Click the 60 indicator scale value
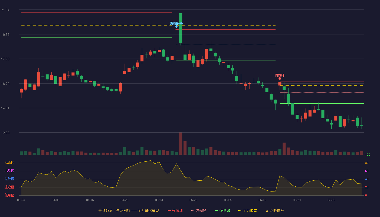 367,171
